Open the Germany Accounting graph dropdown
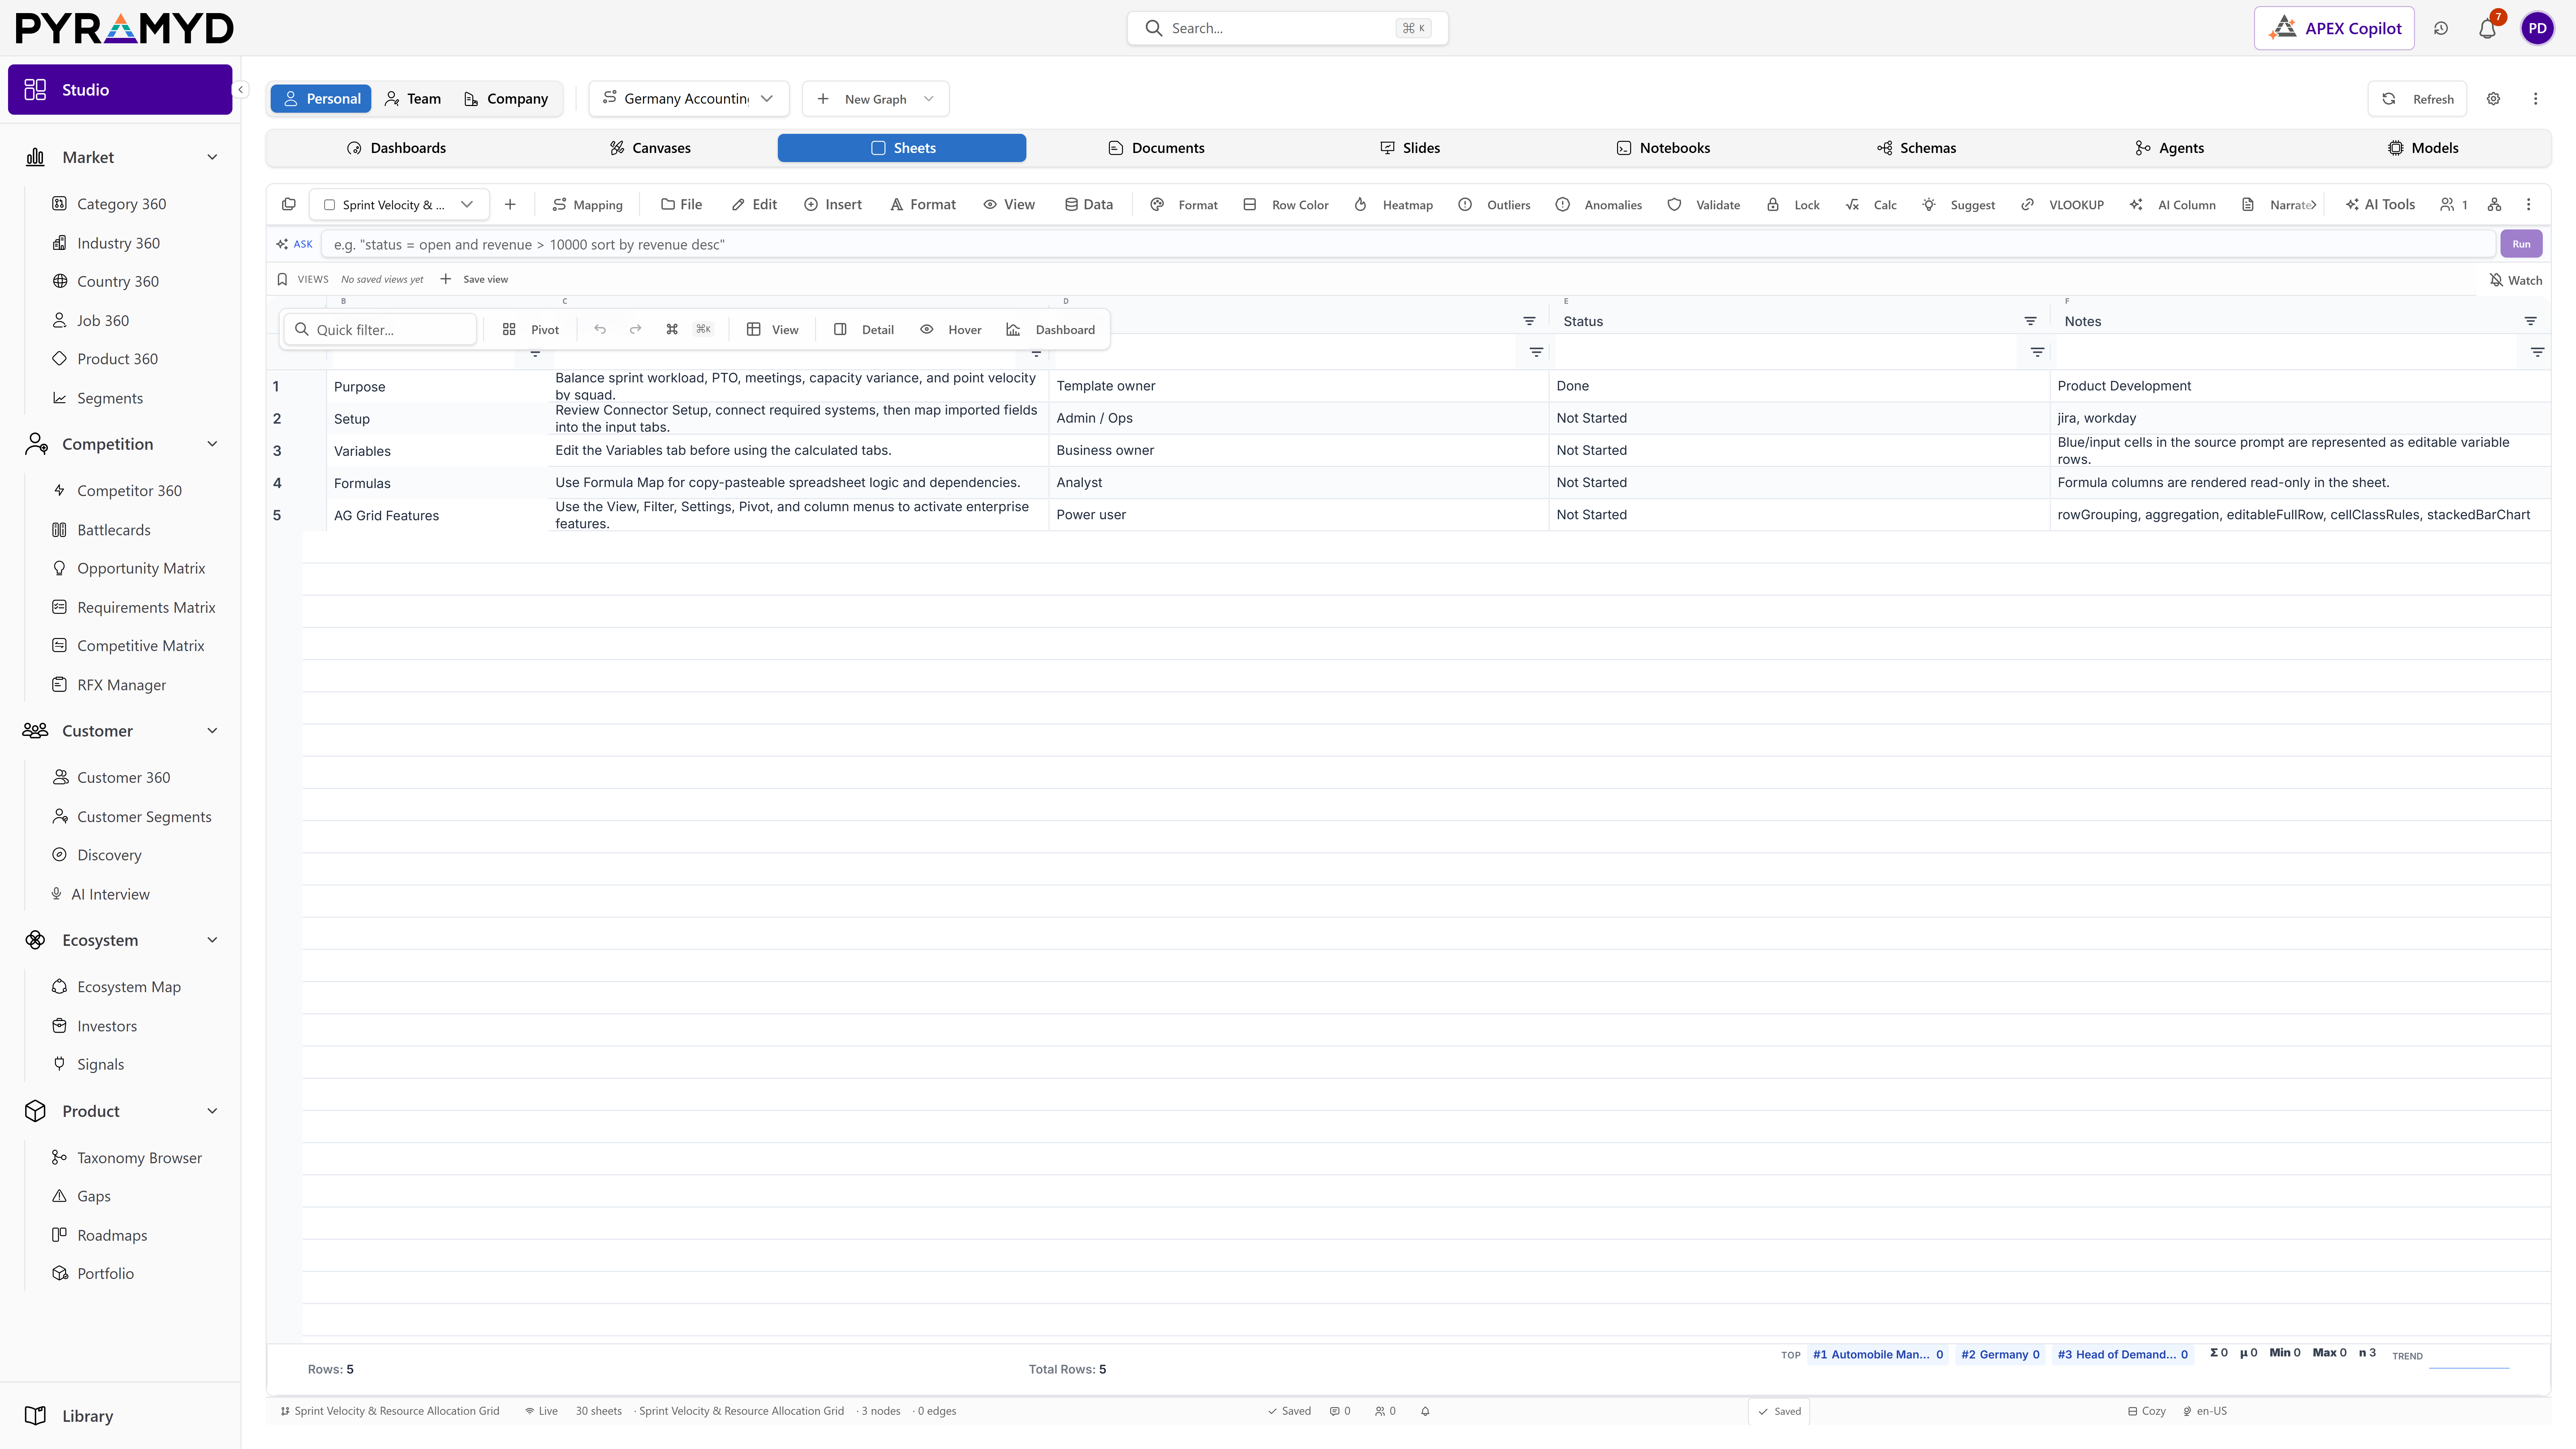This screenshot has width=2576, height=1449. click(689, 99)
